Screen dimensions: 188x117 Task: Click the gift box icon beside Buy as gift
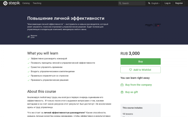tap(122, 92)
